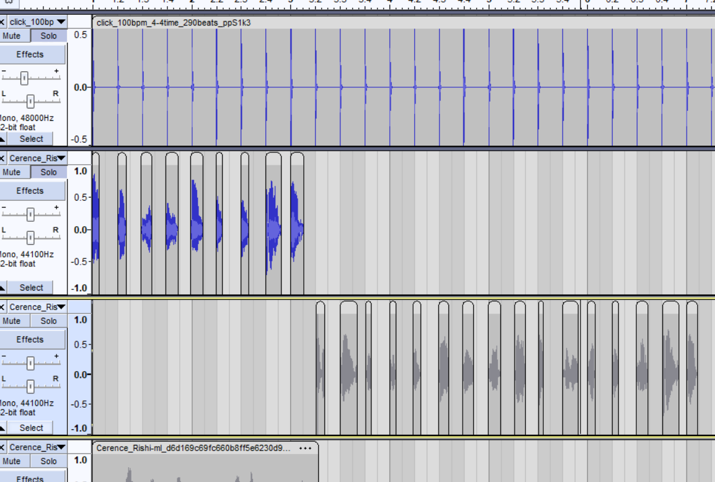Close the click_100bp track with its X icon
Screen dimensions: 715x482
click(x=2, y=22)
